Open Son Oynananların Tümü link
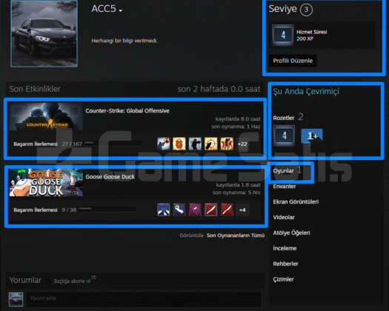 [x=236, y=235]
